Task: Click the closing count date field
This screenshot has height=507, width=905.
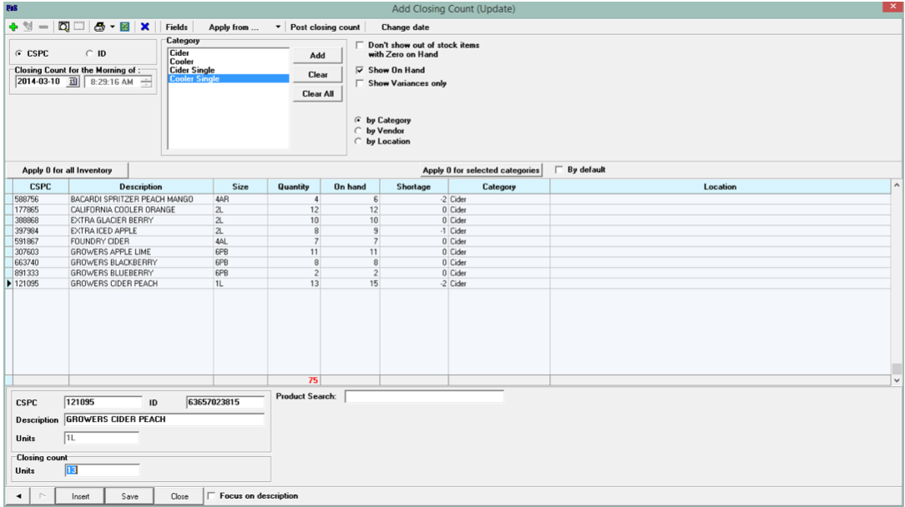Action: click(x=41, y=82)
